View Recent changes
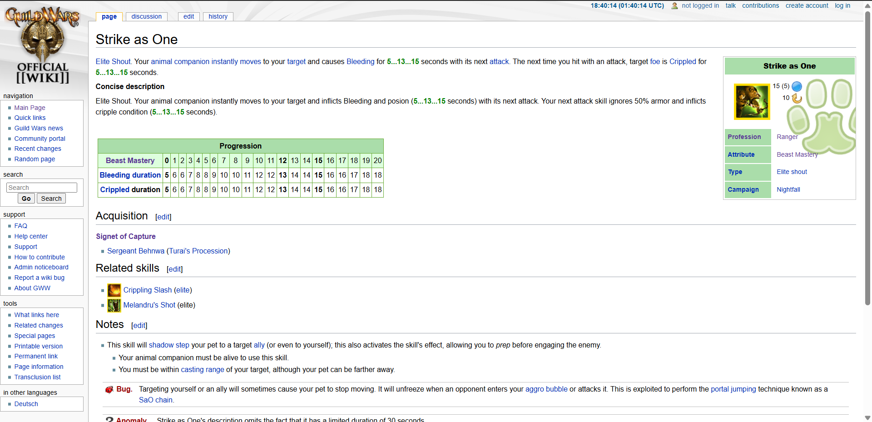872x422 pixels. pos(38,149)
